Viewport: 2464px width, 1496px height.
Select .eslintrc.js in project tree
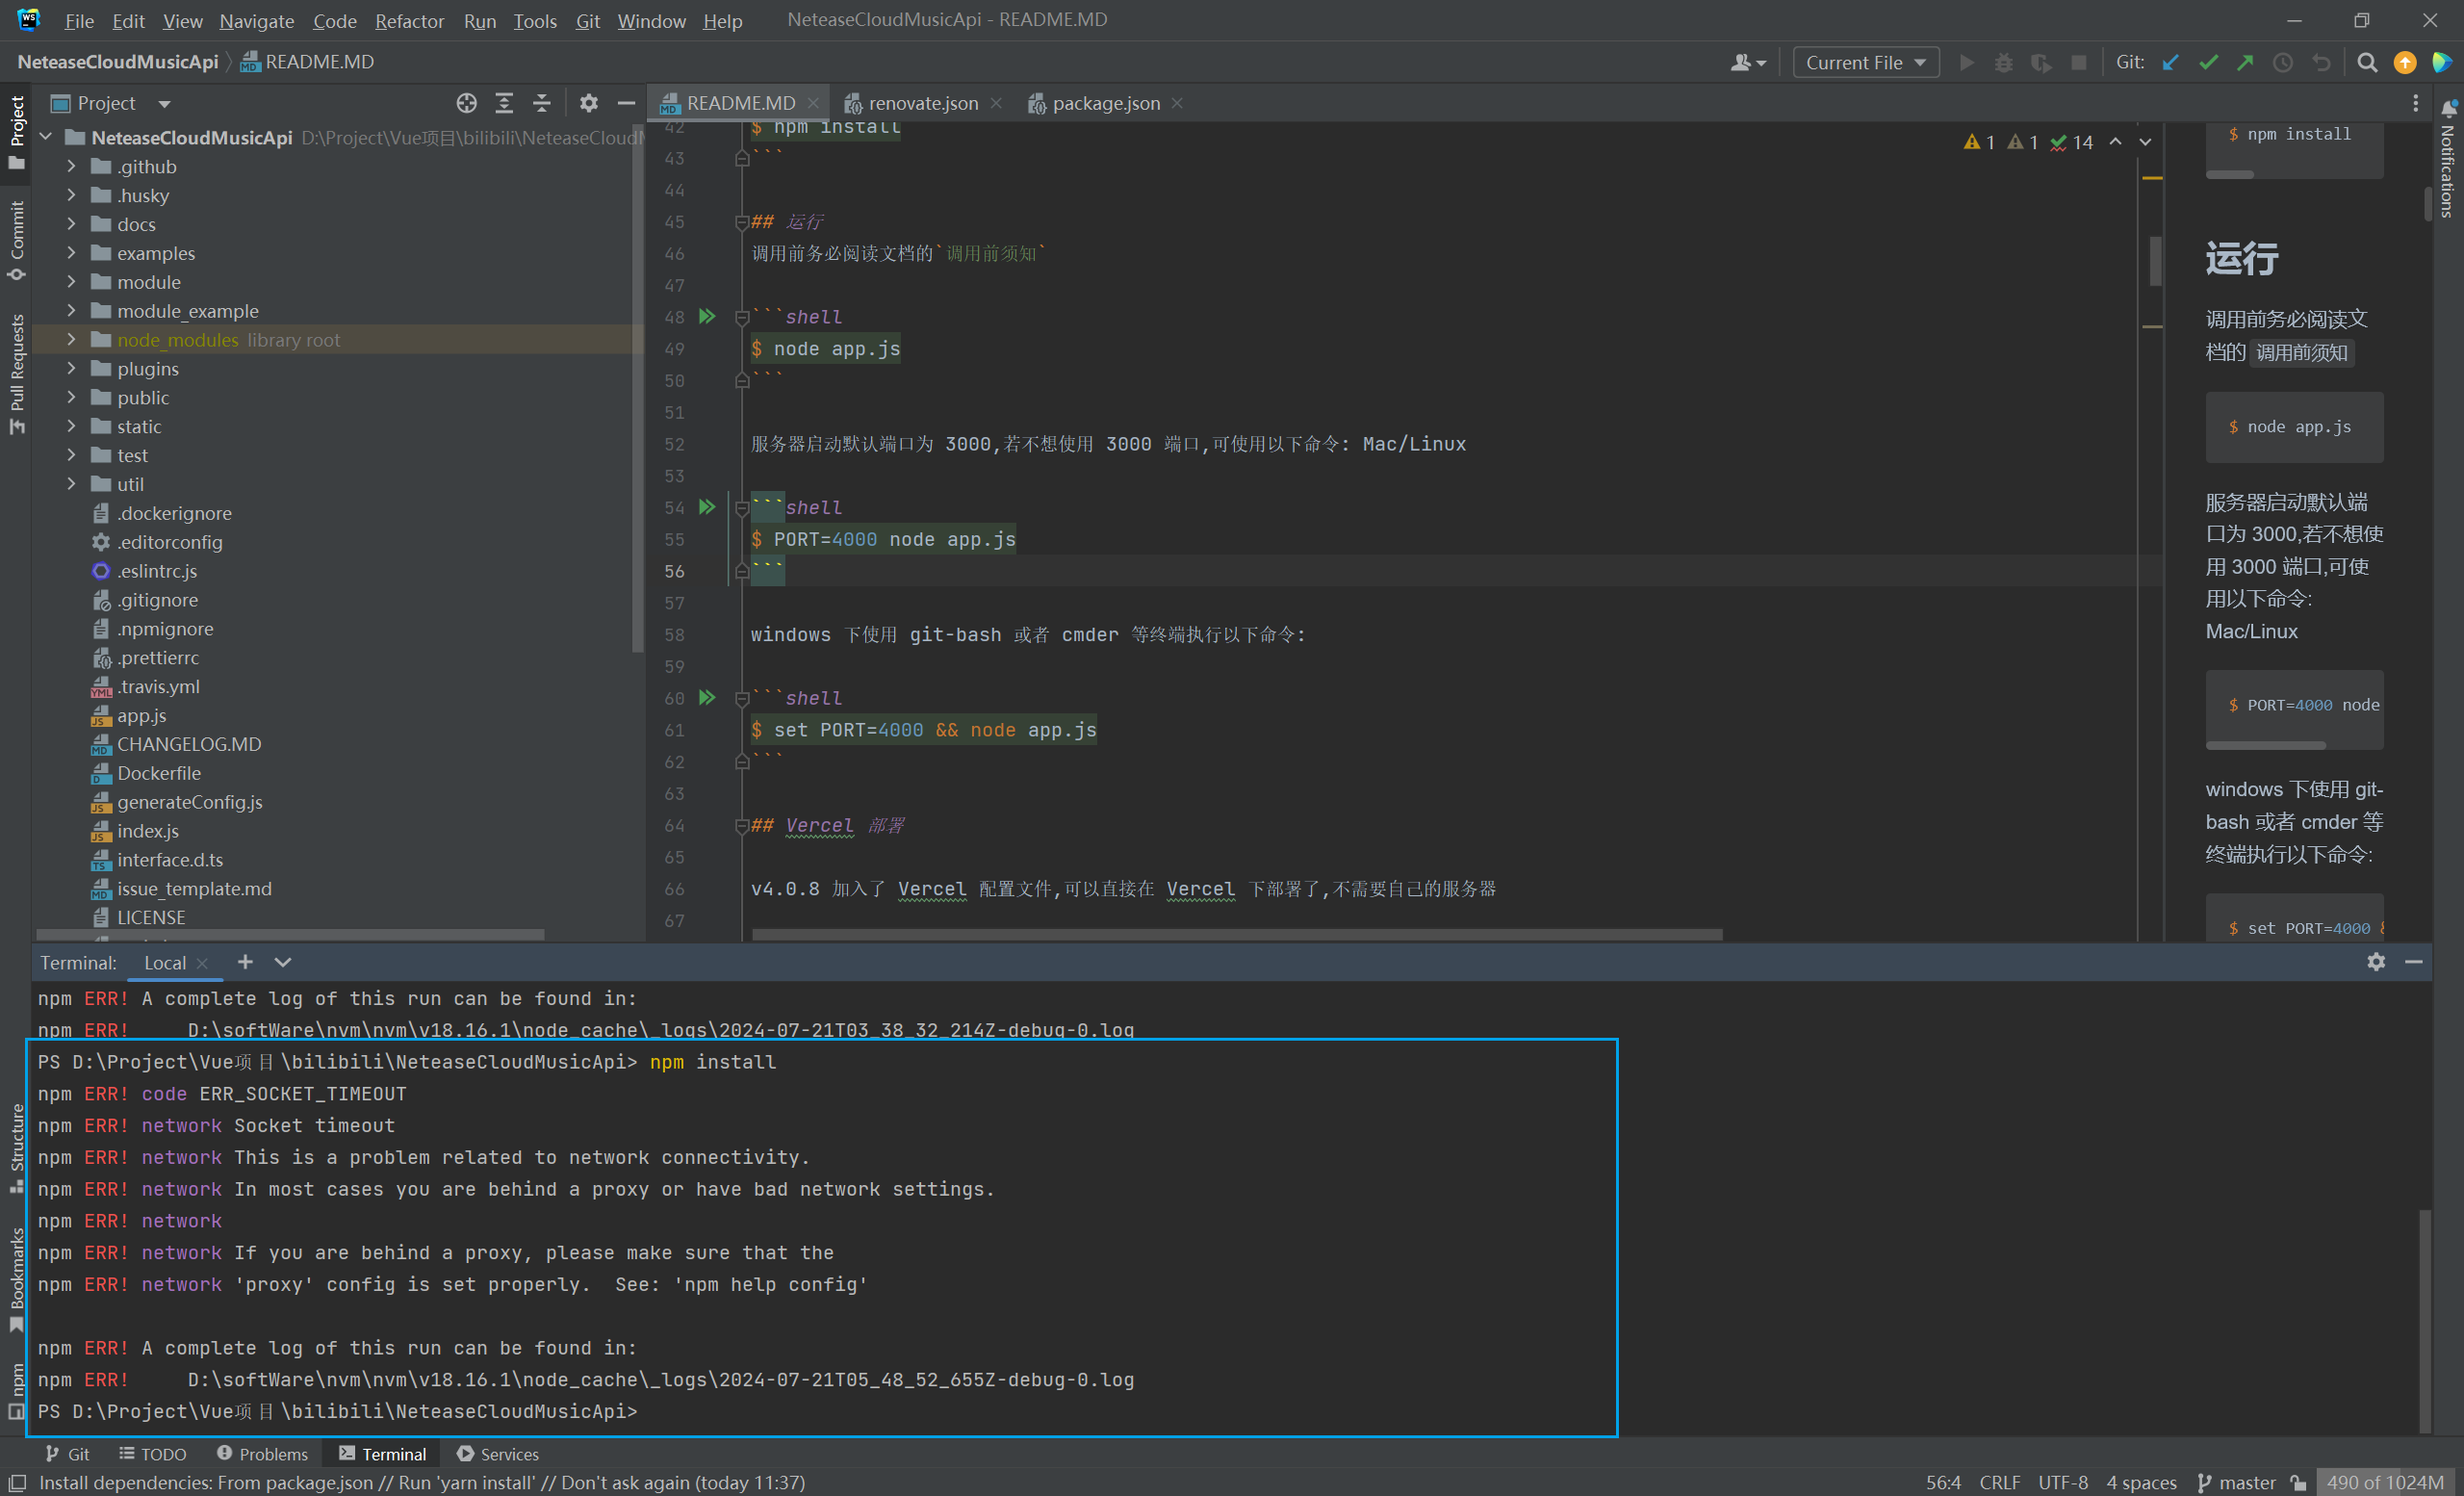click(157, 570)
